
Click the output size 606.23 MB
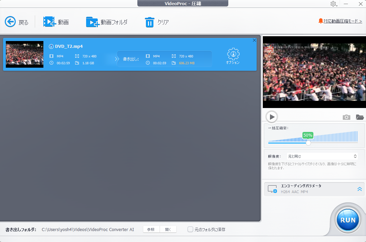pyautogui.click(x=187, y=63)
